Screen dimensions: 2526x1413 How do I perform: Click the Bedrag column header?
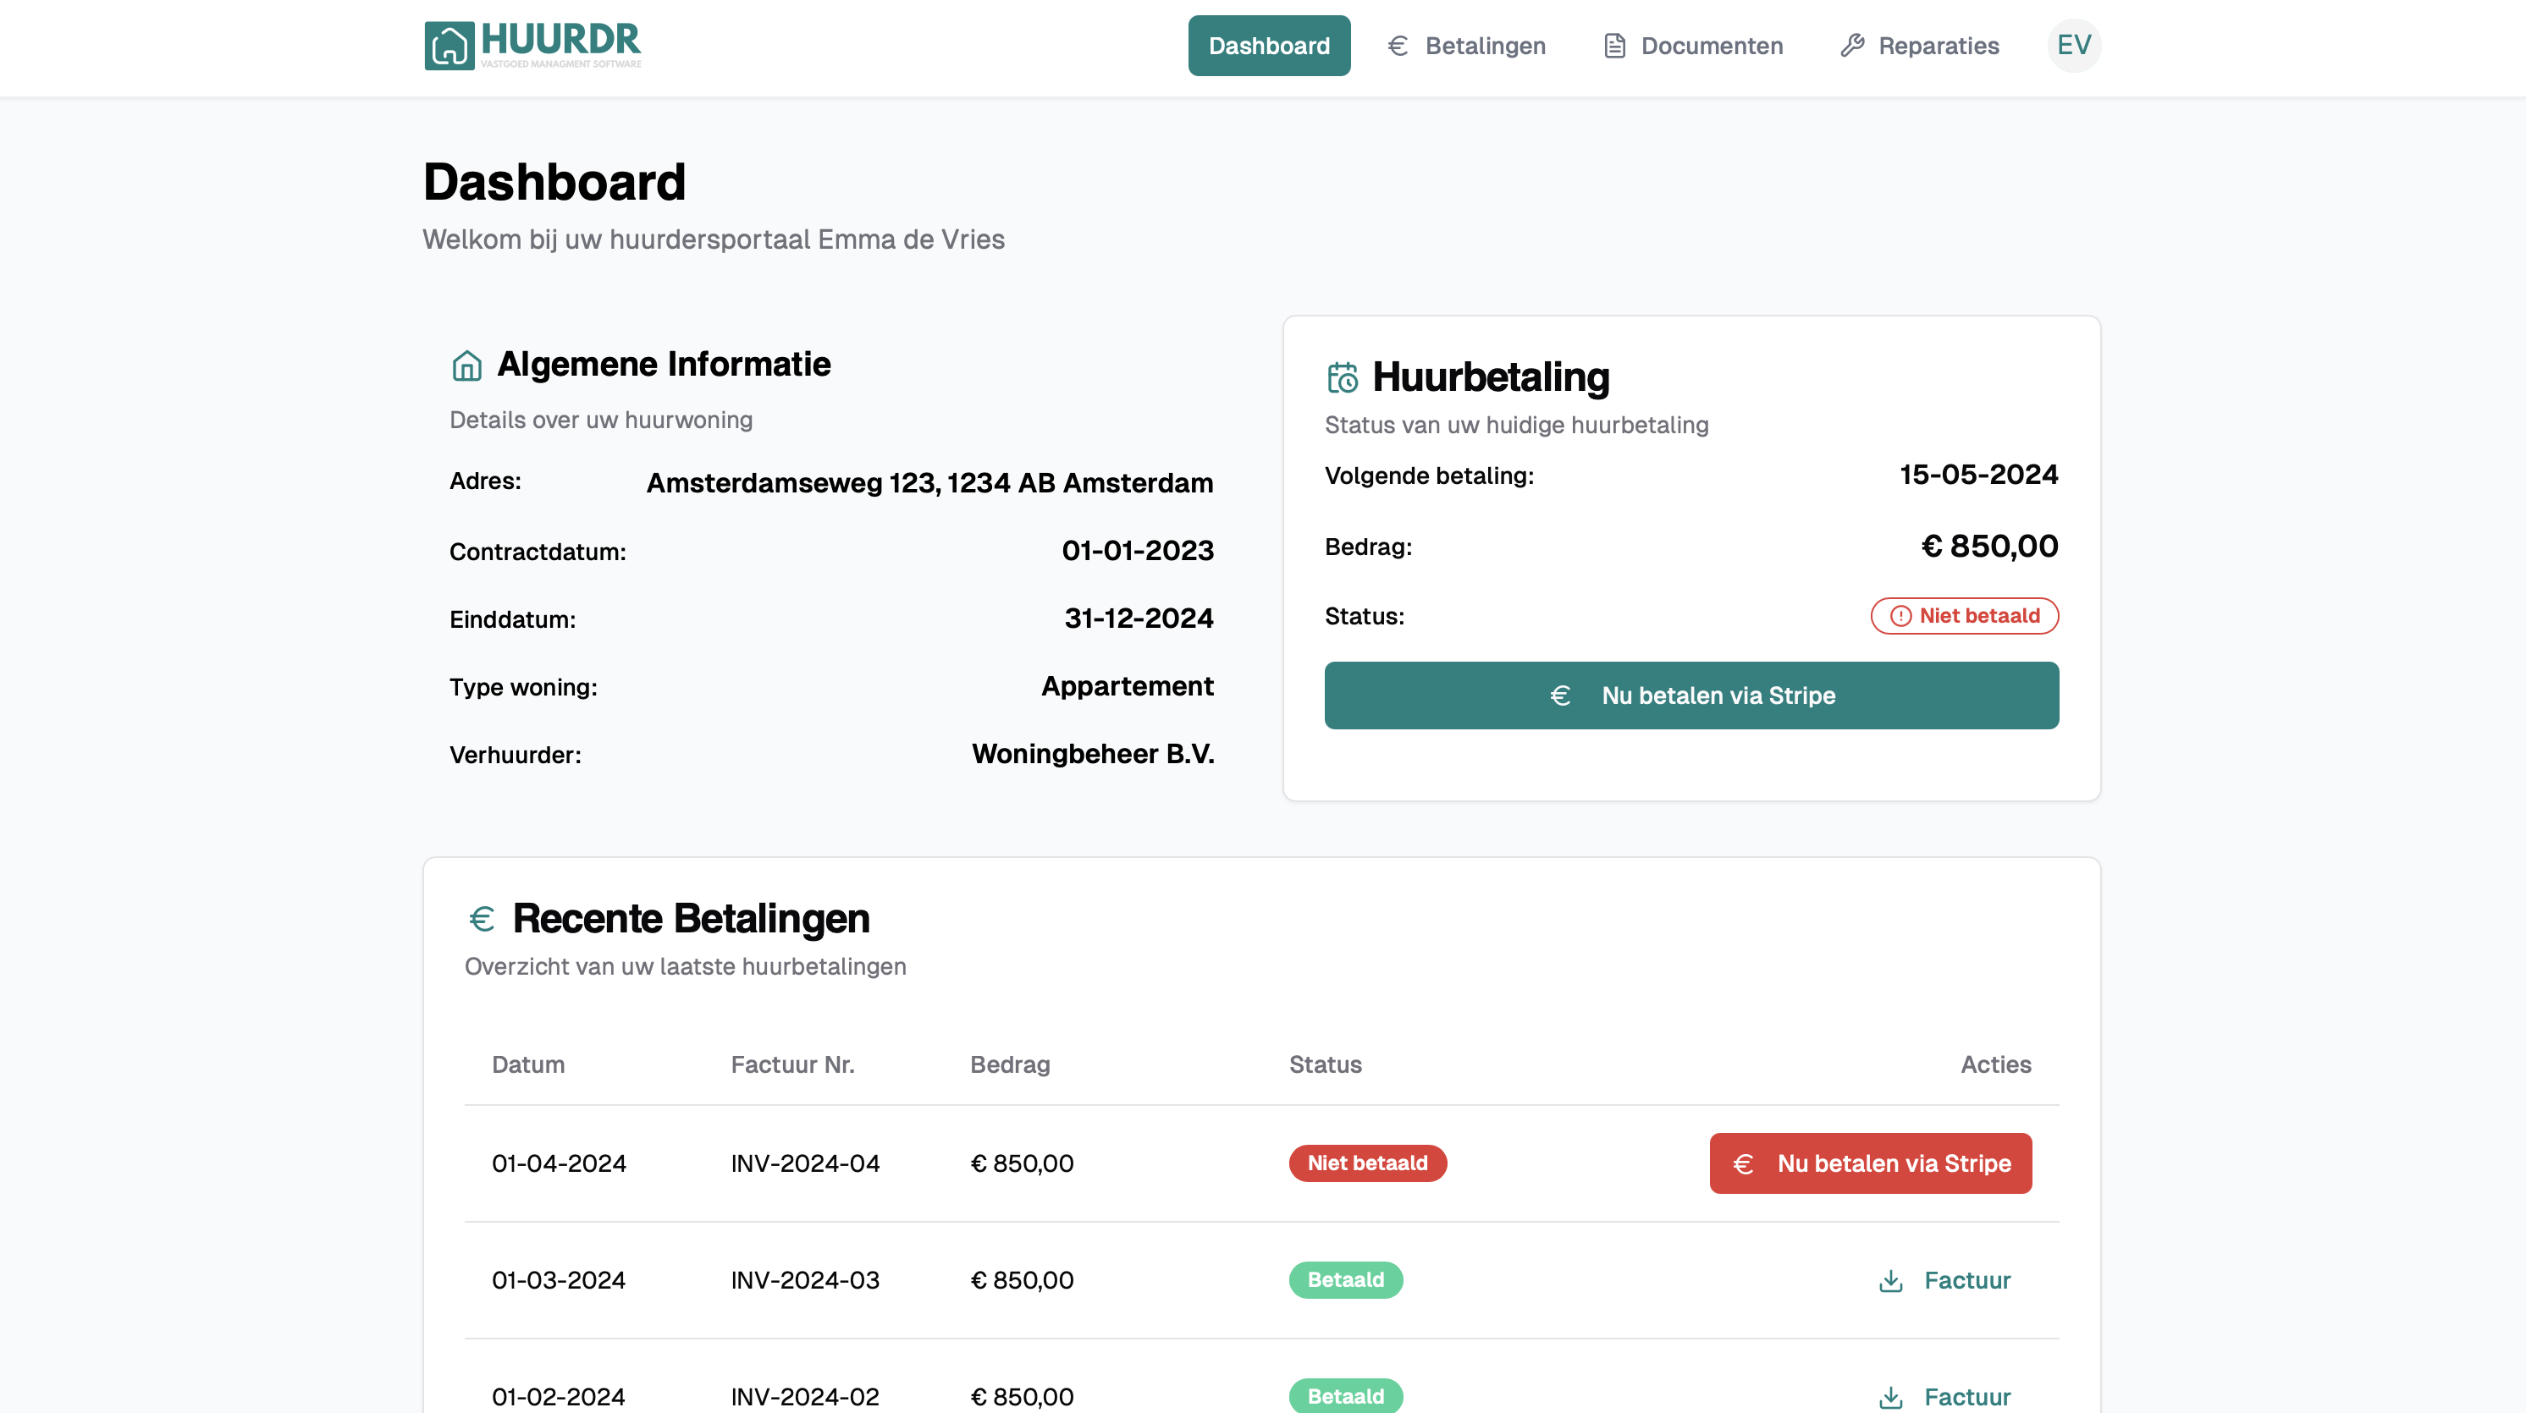tap(1010, 1064)
